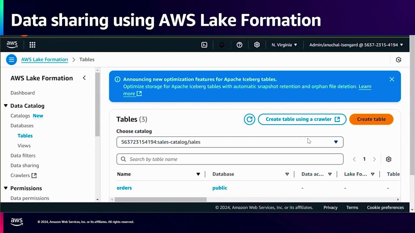The width and height of the screenshot is (415, 233).
Task: Click the page number 1 indicator
Action: pyautogui.click(x=364, y=159)
